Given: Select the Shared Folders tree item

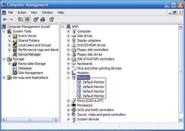Looking at the screenshot, I should pos(29,41).
